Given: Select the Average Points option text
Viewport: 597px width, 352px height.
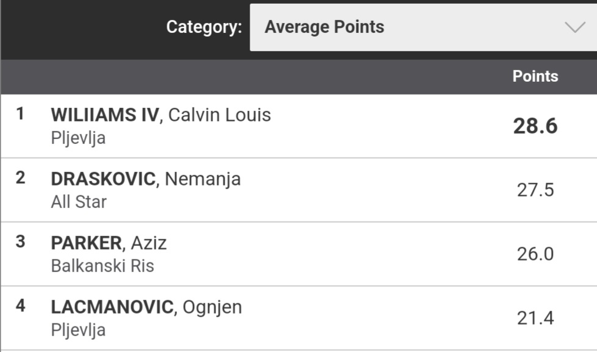Looking at the screenshot, I should (x=324, y=27).
